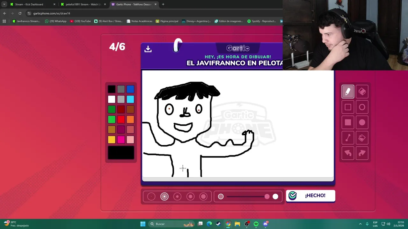Choose the outlined rectangle tool
Image resolution: width=408 pixels, height=229 pixels.
[x=348, y=107]
